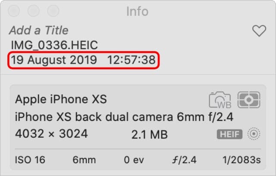Click the ISO 16 value
Viewport: 276px width, 176px height.
click(30, 160)
